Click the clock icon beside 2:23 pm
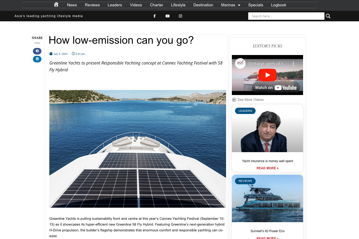Viewport: 359px width, 239px height. tap(73, 54)
